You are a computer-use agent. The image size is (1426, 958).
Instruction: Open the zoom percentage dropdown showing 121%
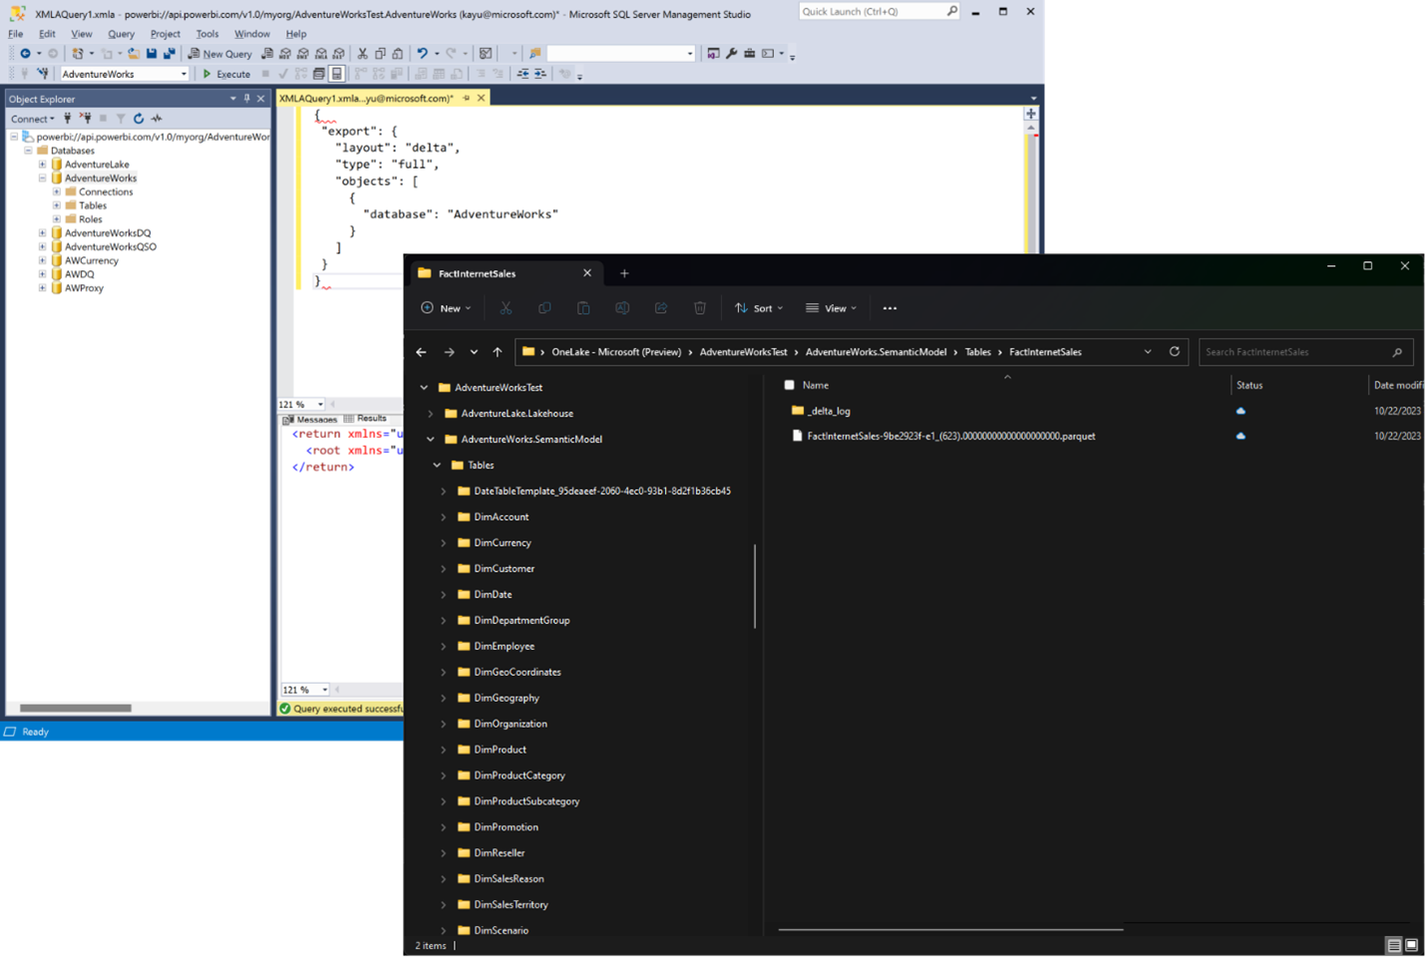click(x=321, y=404)
